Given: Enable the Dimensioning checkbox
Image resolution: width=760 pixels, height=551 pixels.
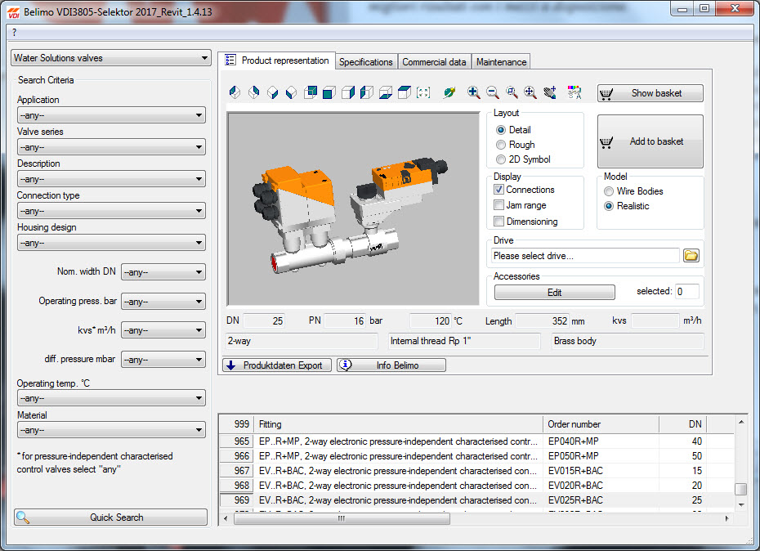Looking at the screenshot, I should [x=499, y=222].
